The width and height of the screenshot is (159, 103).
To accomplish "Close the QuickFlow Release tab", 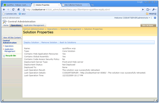I will pos(30,5).
